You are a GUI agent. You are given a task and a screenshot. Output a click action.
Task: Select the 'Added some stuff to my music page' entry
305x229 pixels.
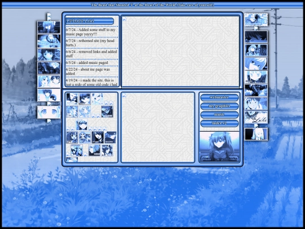[92, 32]
